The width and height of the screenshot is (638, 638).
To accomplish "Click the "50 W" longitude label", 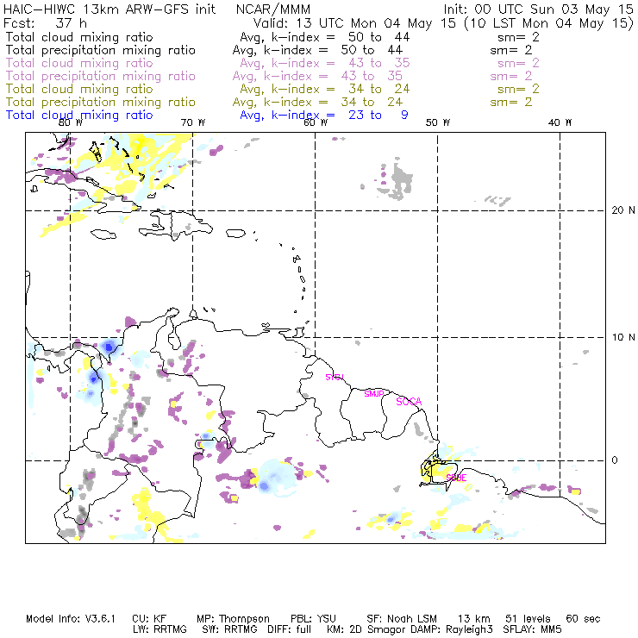I will [438, 123].
